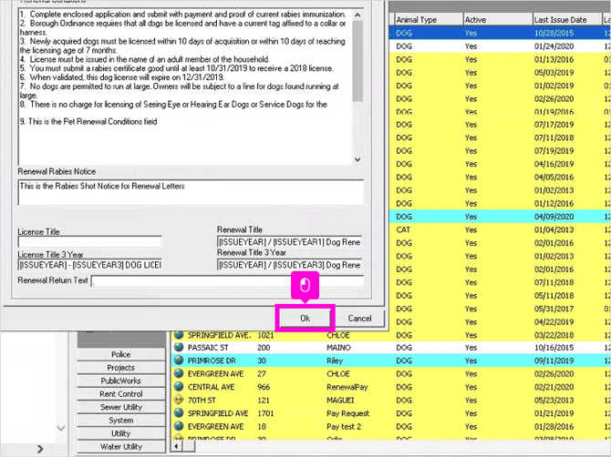Click the globe icon for PRIMROSE DR 30

coord(179,361)
